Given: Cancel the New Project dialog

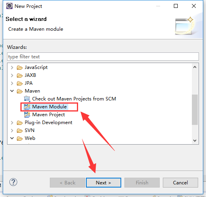Looking at the screenshot, I should click(180, 182).
